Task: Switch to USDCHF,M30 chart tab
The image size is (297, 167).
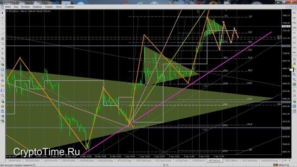Action: [51, 161]
